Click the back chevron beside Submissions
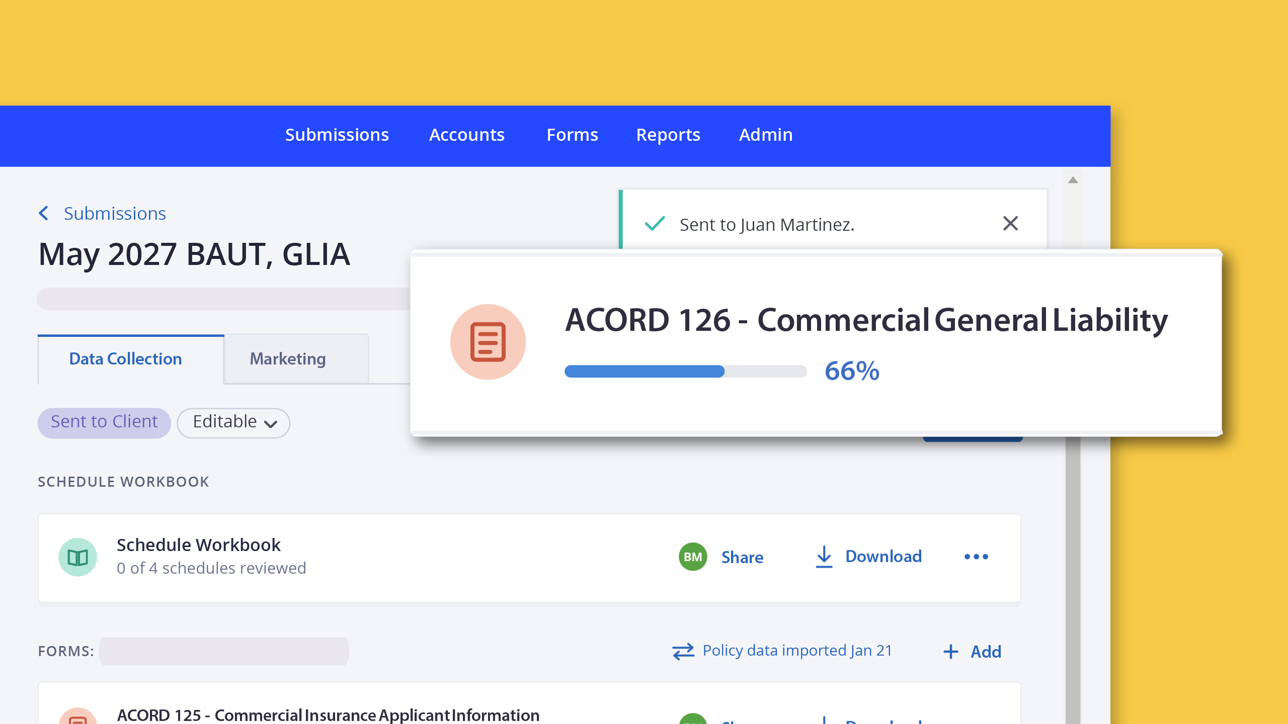 44,213
